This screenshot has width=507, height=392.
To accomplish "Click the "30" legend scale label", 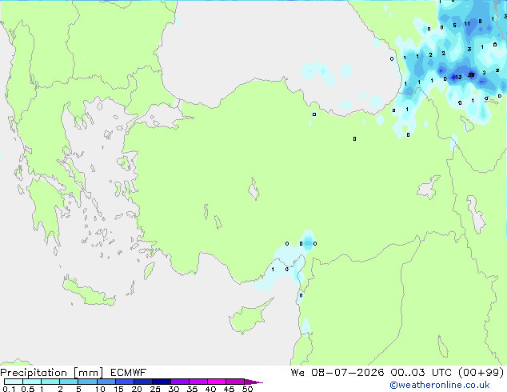I will (x=174, y=389).
